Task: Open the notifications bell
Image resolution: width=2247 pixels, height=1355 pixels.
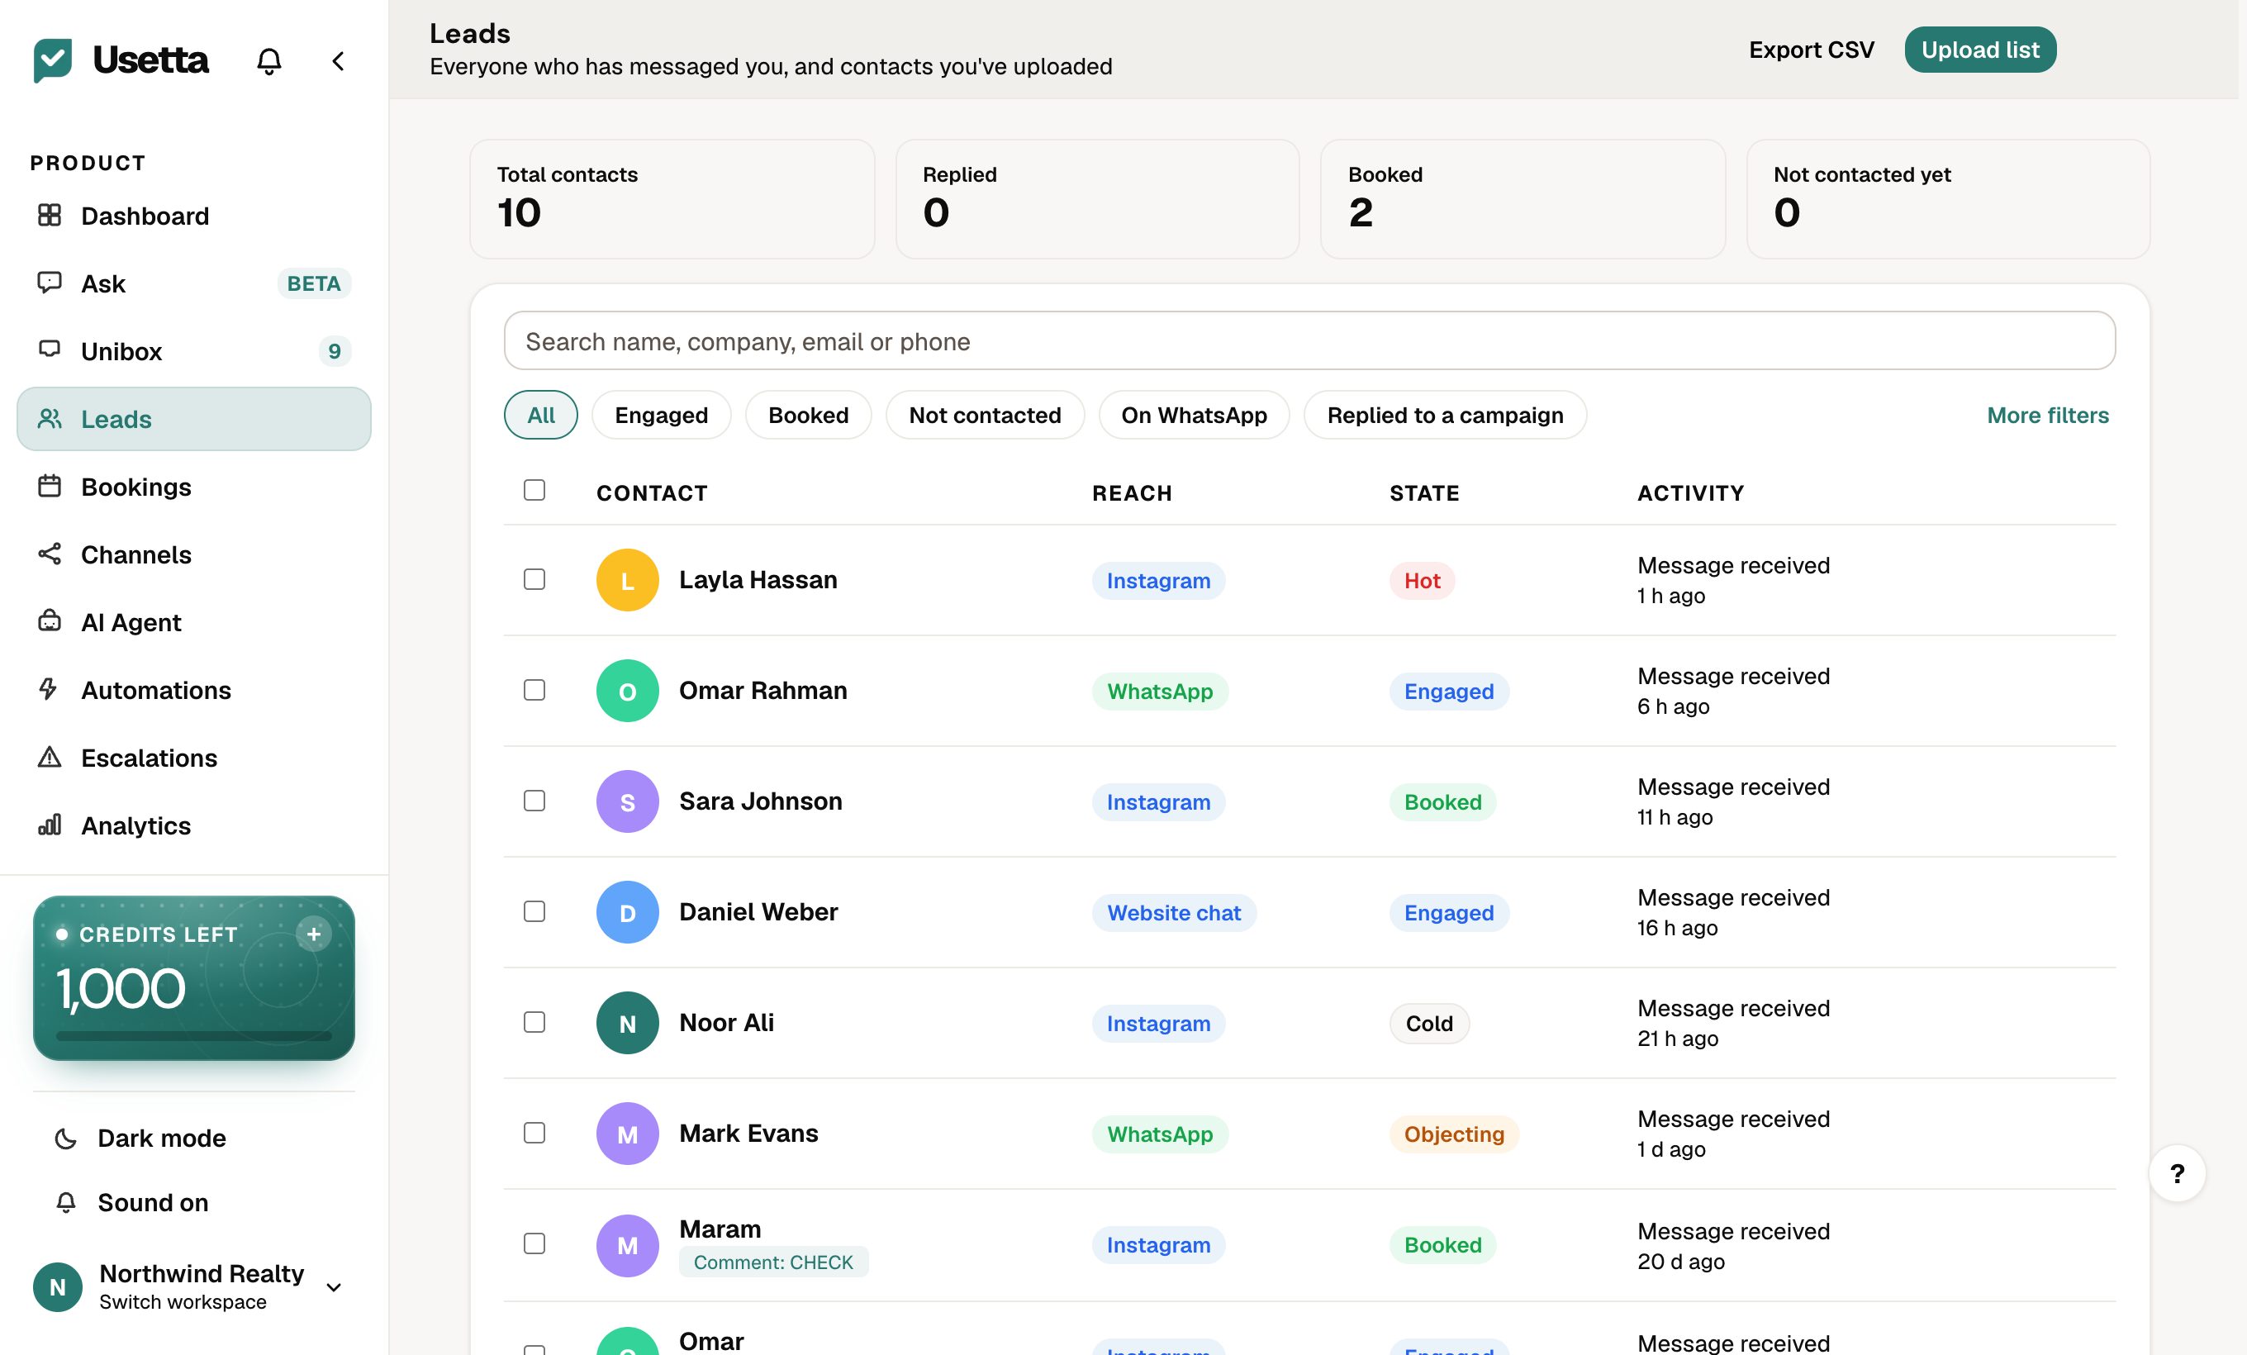Action: (268, 61)
